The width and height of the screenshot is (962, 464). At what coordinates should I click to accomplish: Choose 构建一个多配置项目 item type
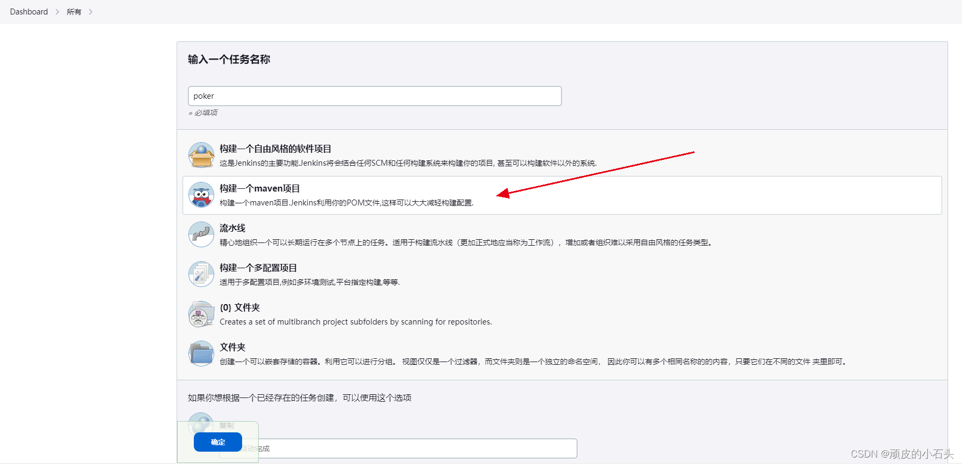(258, 268)
